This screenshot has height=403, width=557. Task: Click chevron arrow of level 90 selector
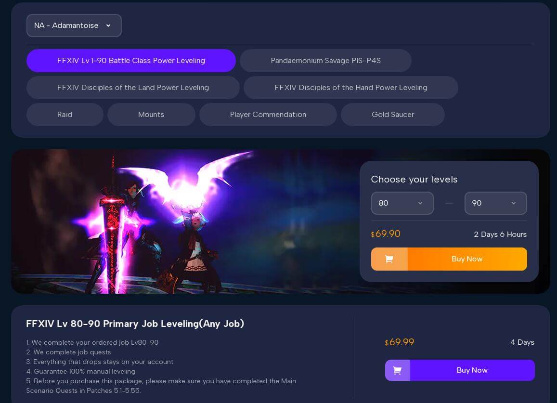tap(514, 203)
